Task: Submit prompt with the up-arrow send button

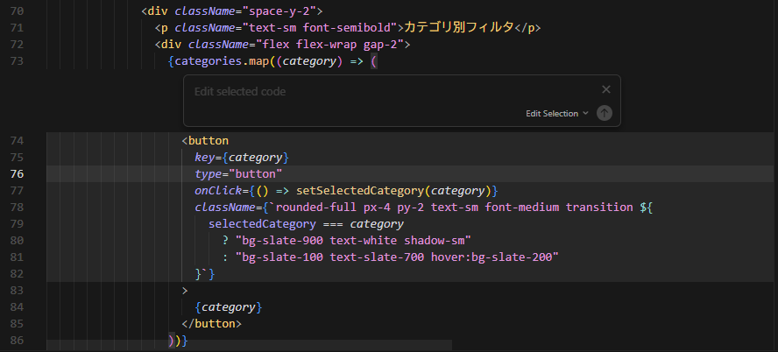Action: (x=604, y=113)
